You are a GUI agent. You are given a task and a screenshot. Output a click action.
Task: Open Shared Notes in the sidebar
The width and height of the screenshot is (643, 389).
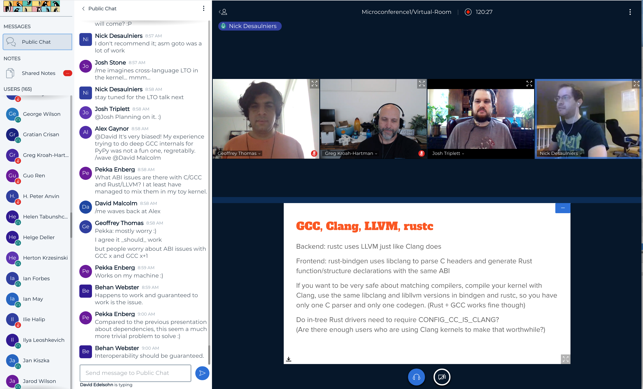[38, 73]
